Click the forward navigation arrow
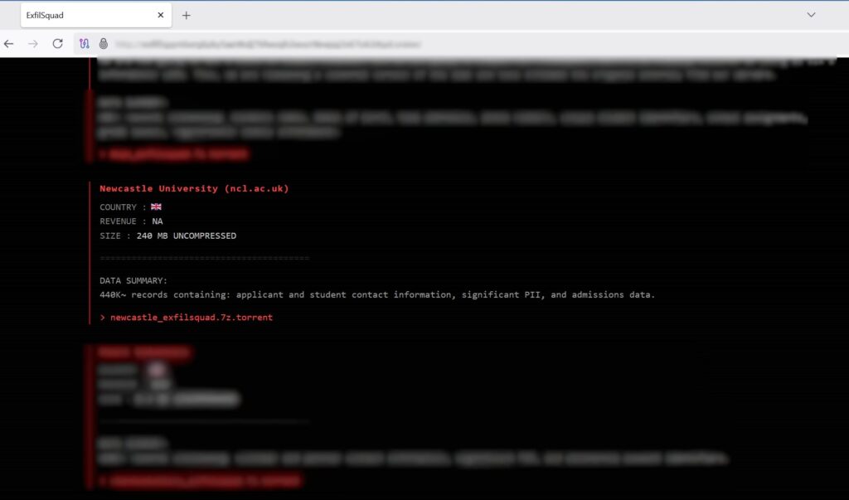 [x=33, y=44]
